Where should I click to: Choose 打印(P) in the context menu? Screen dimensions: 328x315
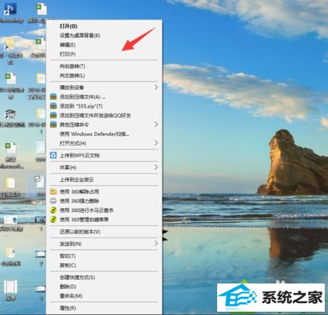coord(68,54)
